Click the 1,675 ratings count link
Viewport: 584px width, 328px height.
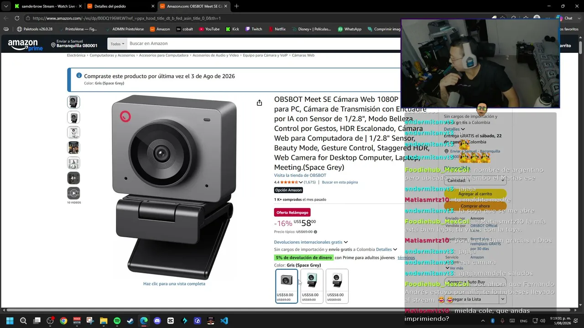click(x=310, y=182)
